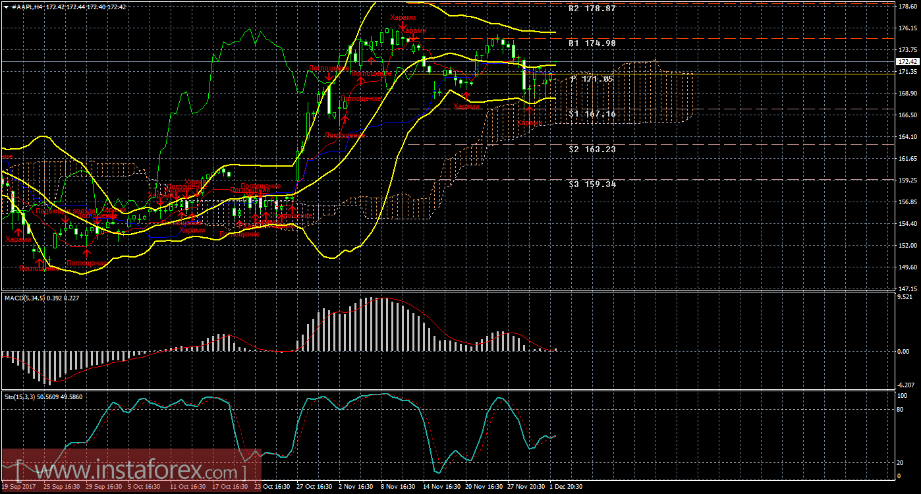Select the S1 167.16 support label
This screenshot has width=921, height=494.
(591, 114)
